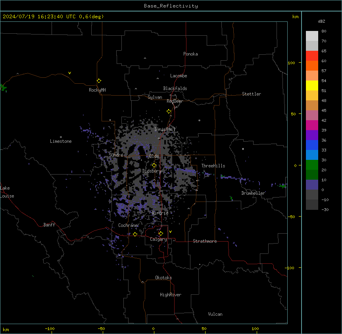
Task: Click the yellow V marker northwest of RockyMH
Action: click(69, 73)
